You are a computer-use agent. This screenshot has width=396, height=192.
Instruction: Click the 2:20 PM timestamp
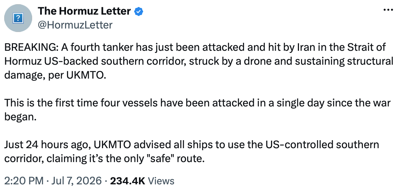tap(24, 181)
